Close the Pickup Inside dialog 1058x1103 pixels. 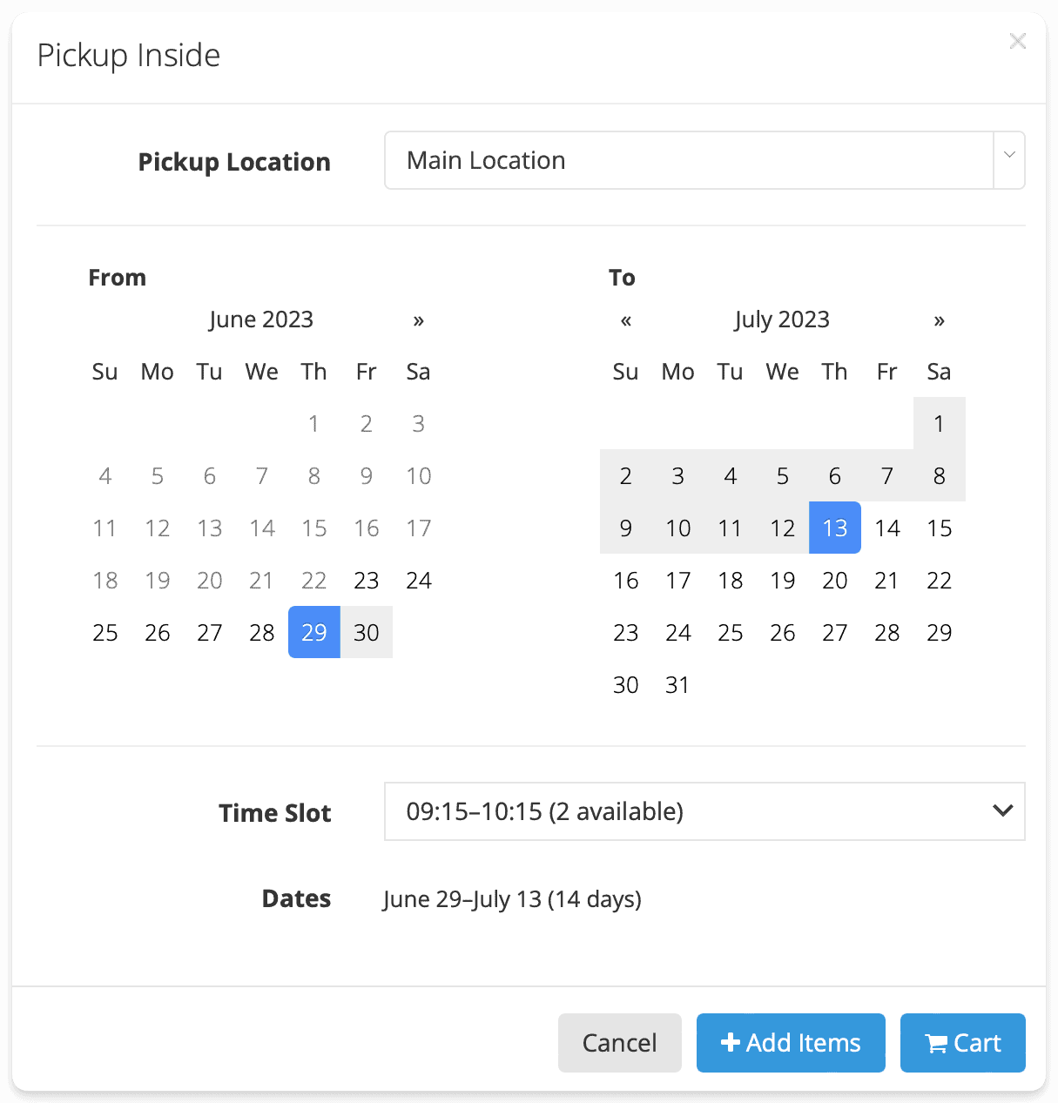pyautogui.click(x=1017, y=41)
